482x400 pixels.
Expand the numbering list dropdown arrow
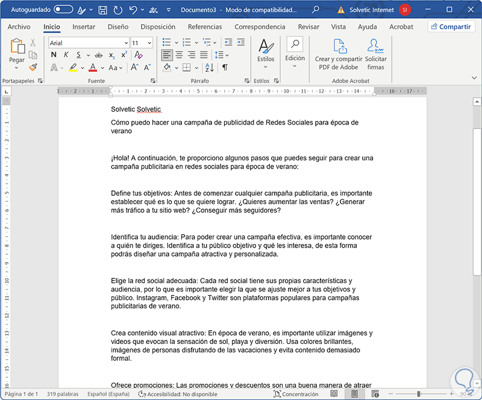196,43
